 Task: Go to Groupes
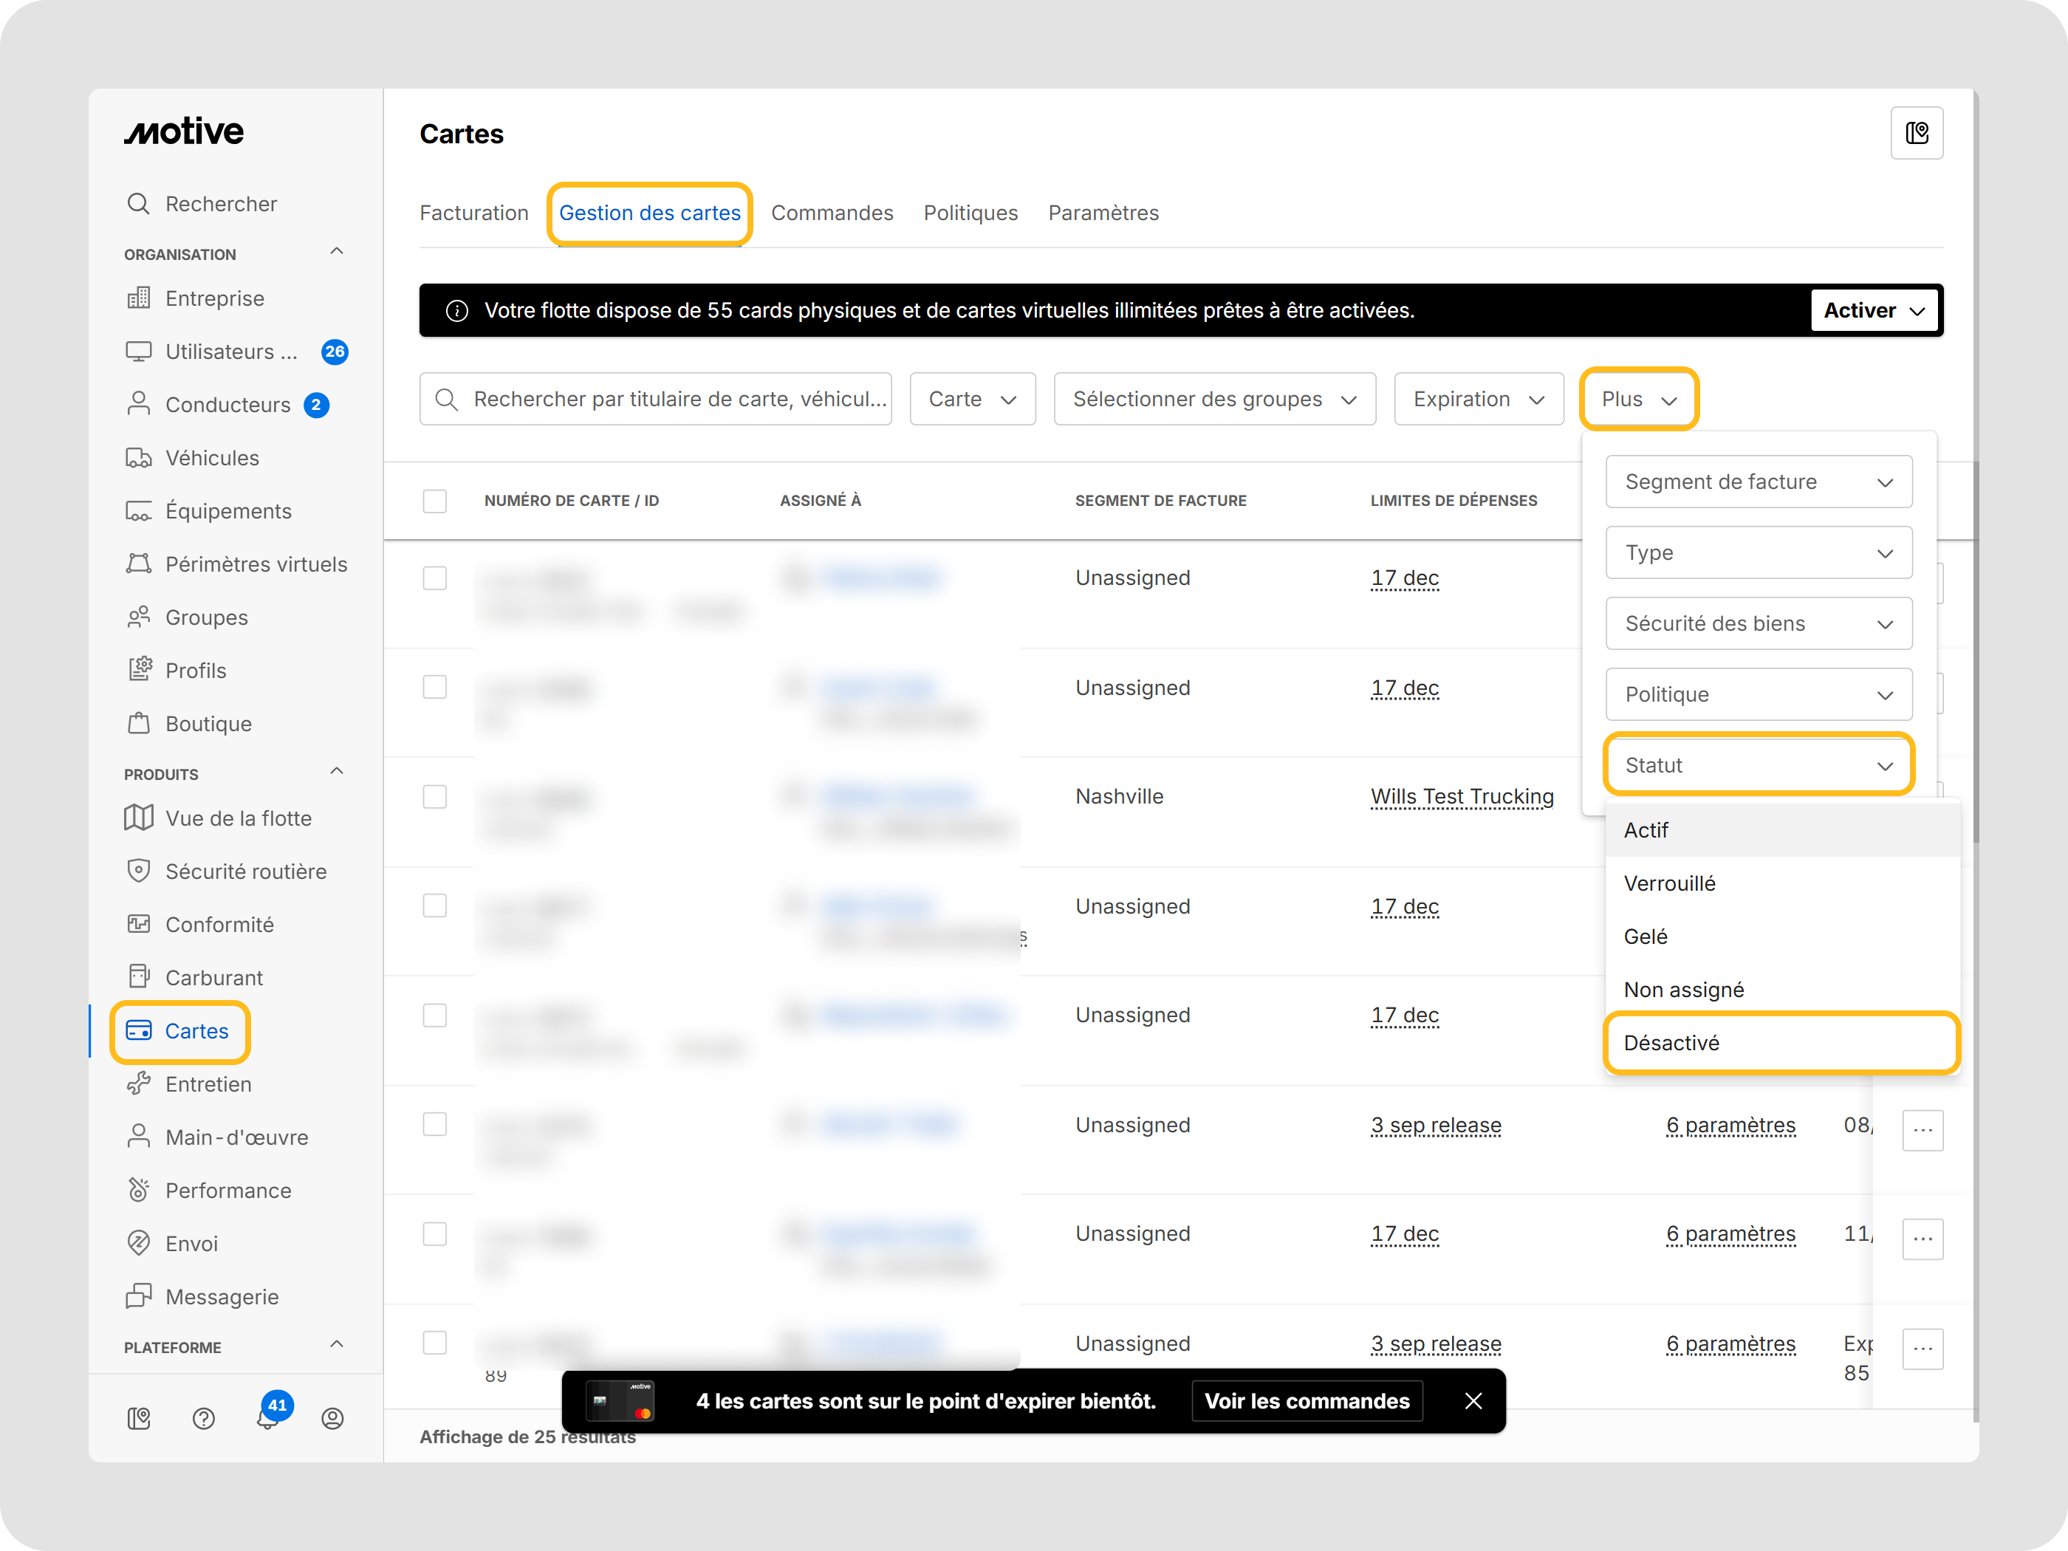(x=186, y=618)
